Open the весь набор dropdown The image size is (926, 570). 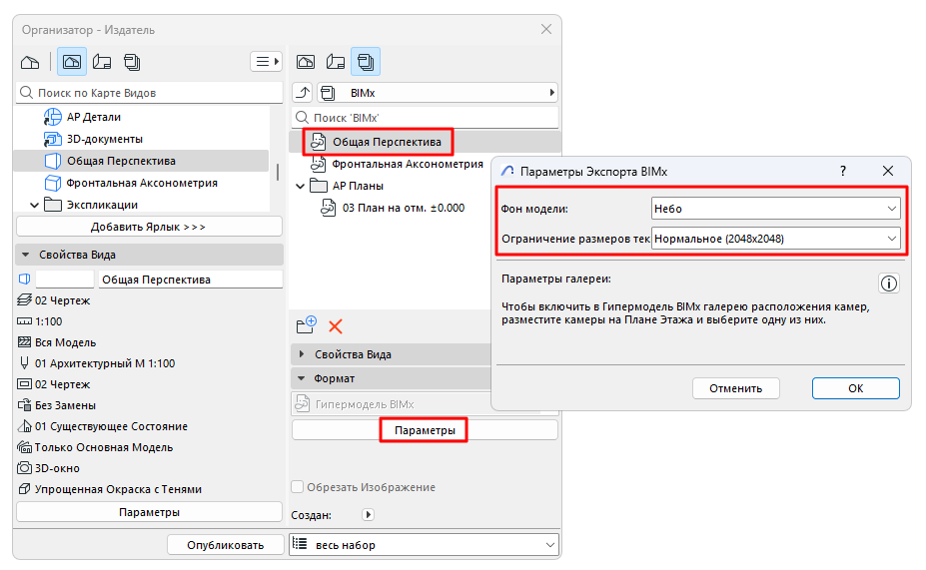point(424,545)
